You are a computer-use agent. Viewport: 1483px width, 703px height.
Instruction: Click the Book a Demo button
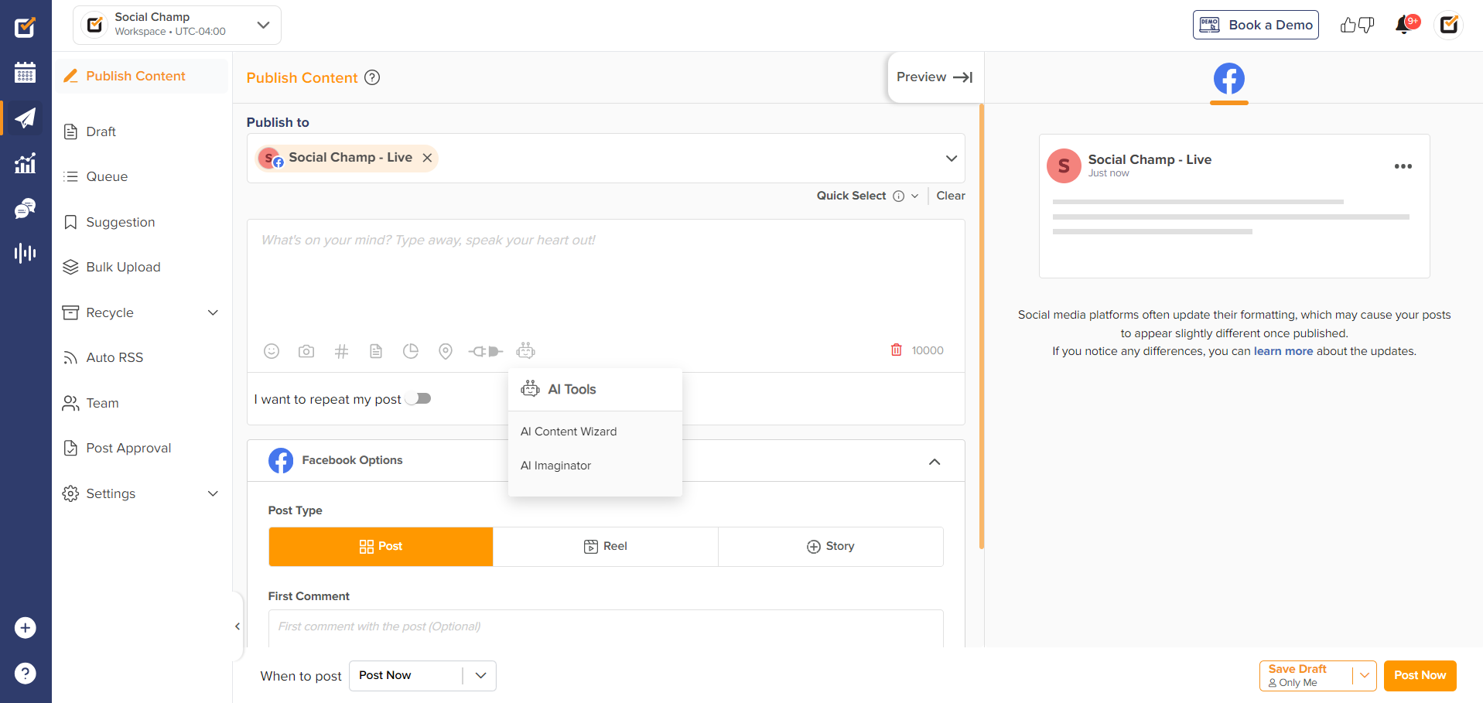click(x=1256, y=25)
